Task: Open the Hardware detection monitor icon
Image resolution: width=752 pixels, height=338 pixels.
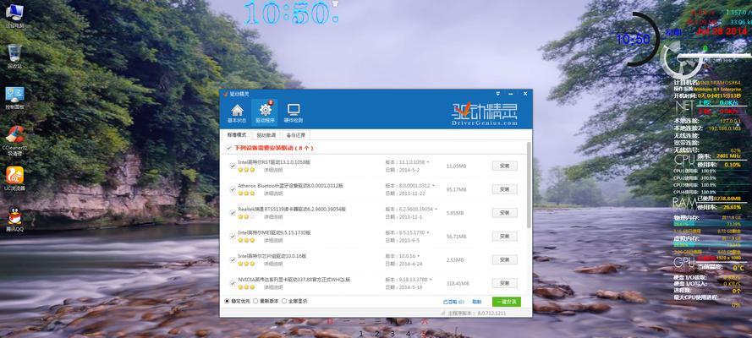Action: (293, 113)
